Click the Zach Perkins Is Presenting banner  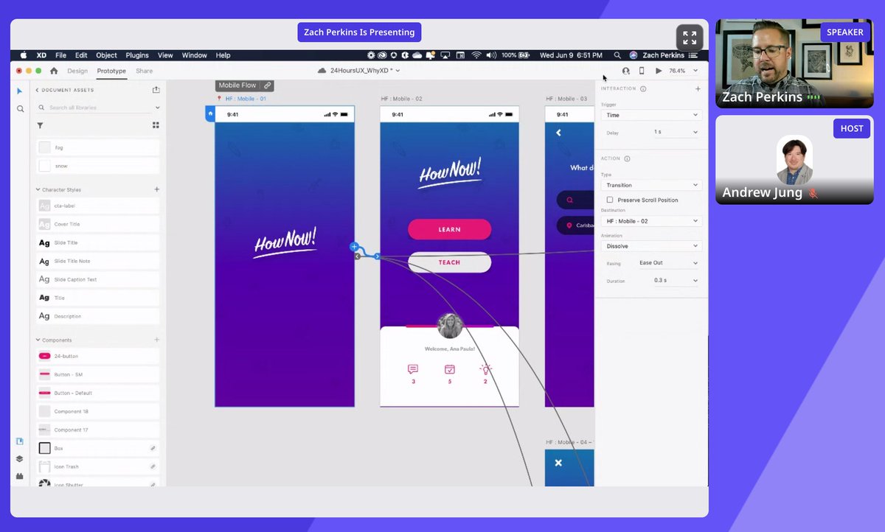coord(359,32)
